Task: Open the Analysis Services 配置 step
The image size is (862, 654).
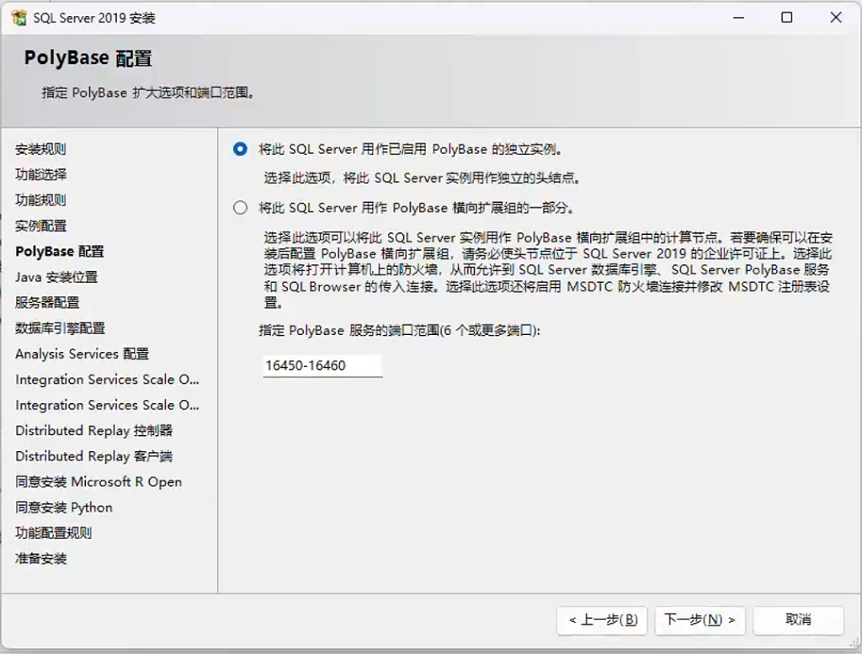Action: click(82, 354)
